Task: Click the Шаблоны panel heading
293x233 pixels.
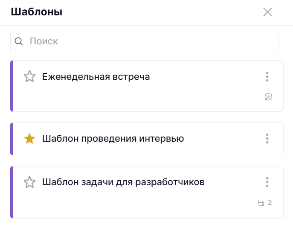Action: coord(37,12)
